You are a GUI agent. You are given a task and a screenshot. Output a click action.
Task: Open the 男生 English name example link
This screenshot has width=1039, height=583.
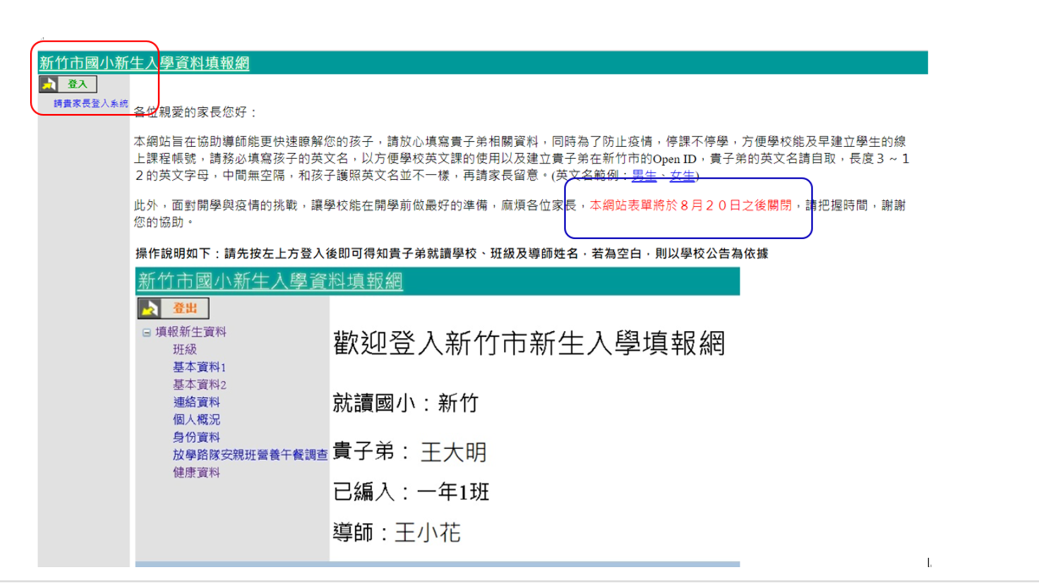[644, 175]
